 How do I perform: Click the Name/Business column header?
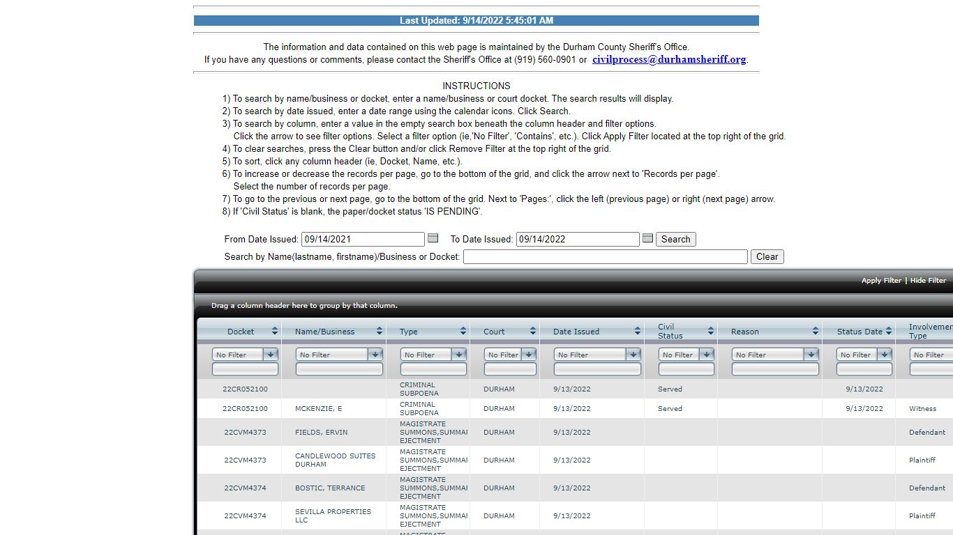click(x=324, y=332)
